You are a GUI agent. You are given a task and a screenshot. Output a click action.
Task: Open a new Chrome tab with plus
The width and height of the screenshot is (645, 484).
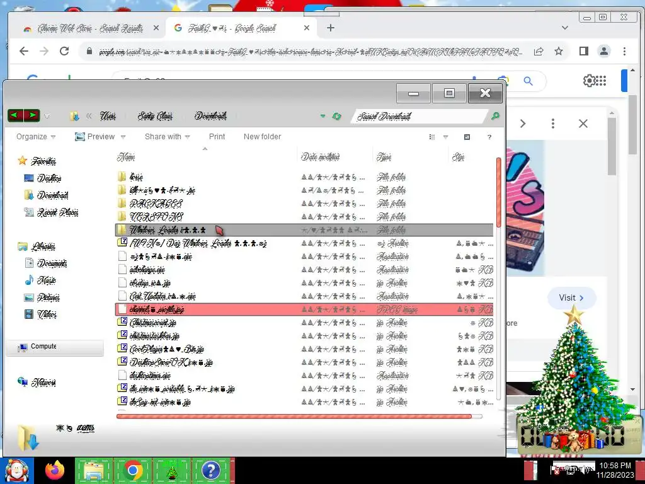330,28
